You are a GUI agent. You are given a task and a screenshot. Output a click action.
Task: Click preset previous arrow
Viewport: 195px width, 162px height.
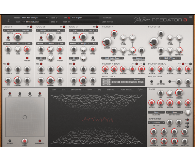[46, 18]
